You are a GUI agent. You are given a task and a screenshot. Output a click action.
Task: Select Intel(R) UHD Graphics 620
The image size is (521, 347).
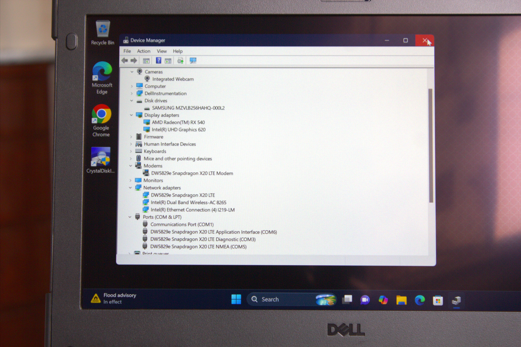coord(178,130)
